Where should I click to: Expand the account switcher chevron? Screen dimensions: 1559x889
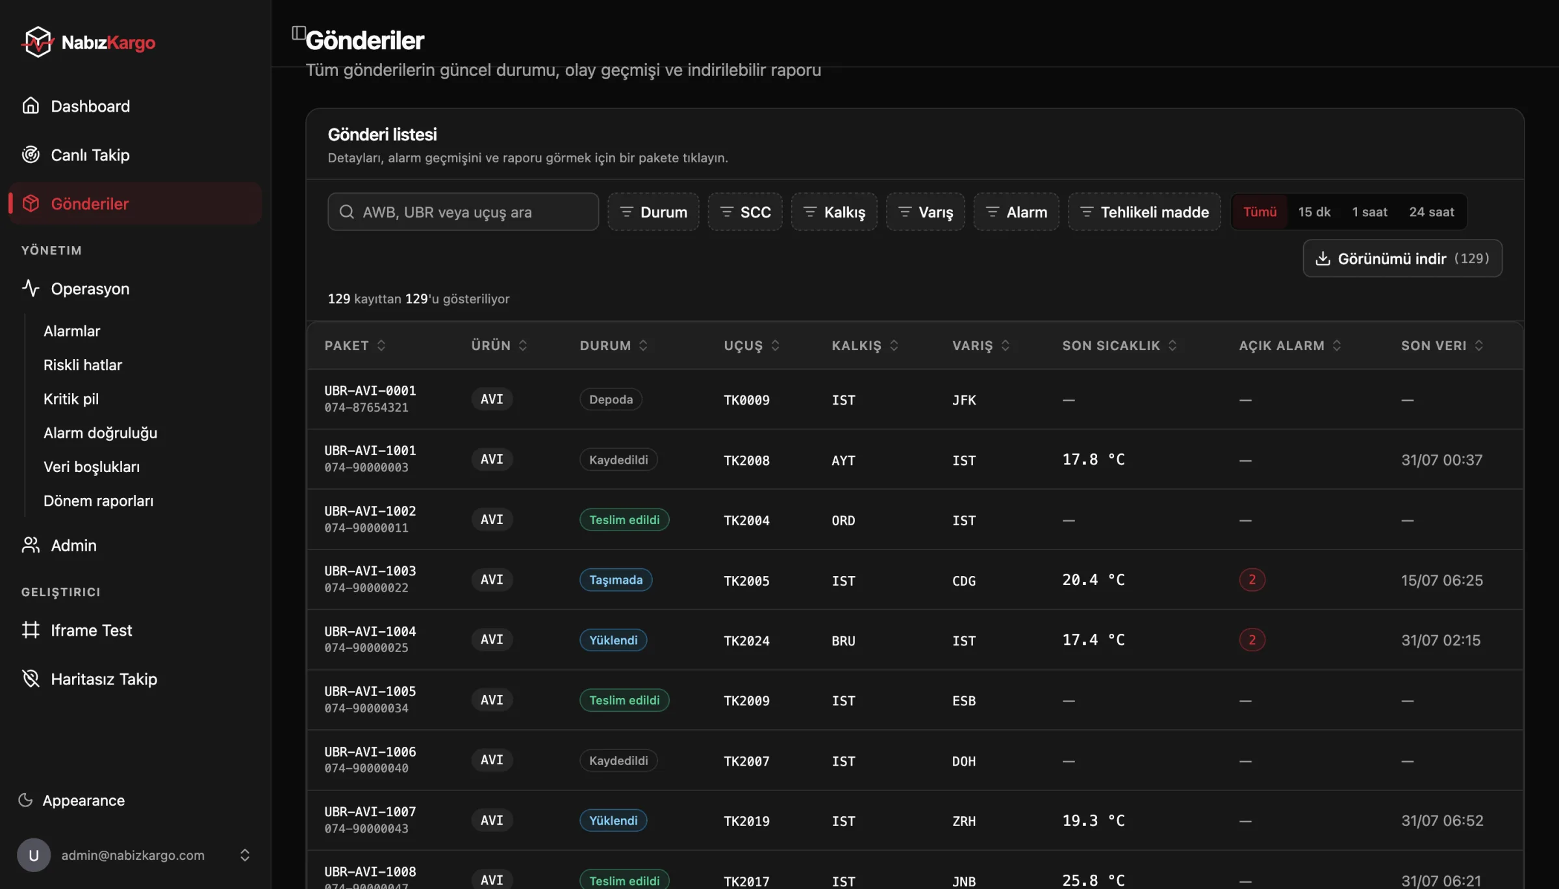pyautogui.click(x=245, y=855)
